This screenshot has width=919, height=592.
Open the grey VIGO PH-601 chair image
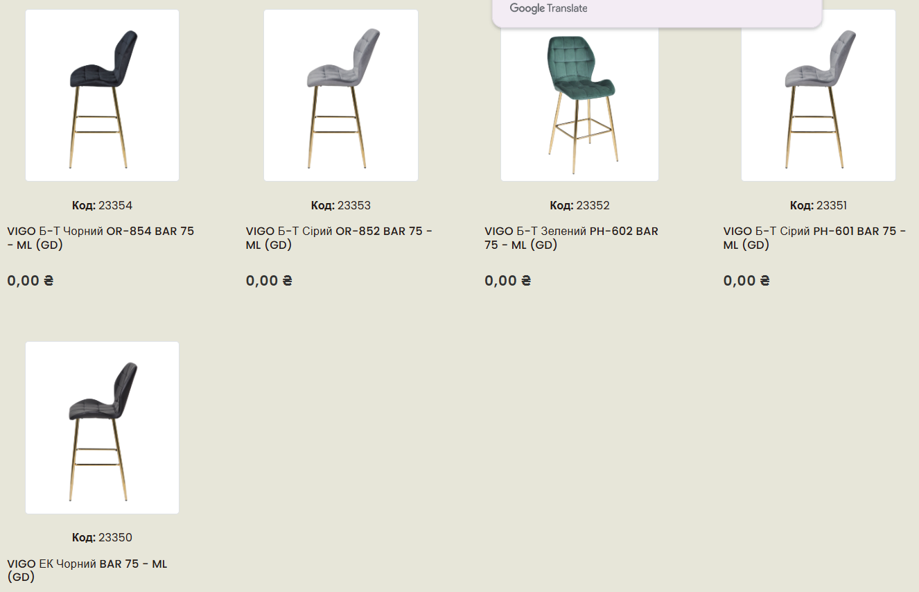tap(819, 96)
